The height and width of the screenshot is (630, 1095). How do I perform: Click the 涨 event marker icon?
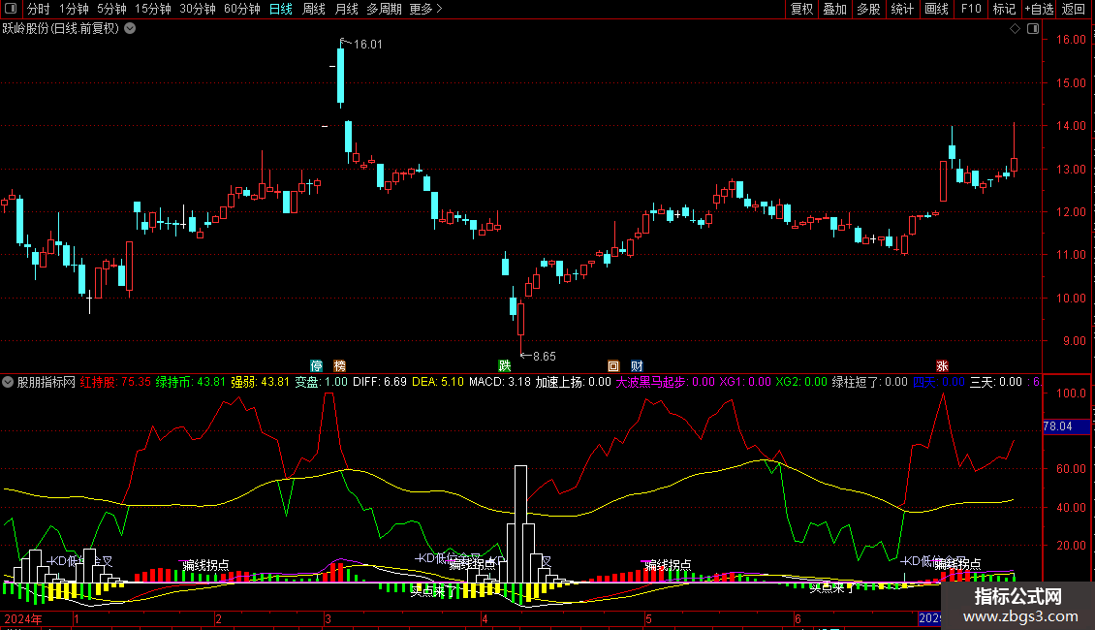click(x=942, y=366)
